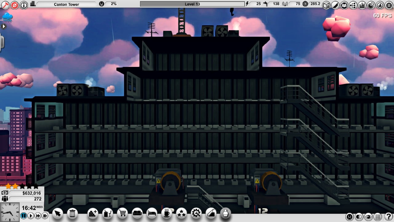Click the Canton Tower name field

[x=66, y=4]
